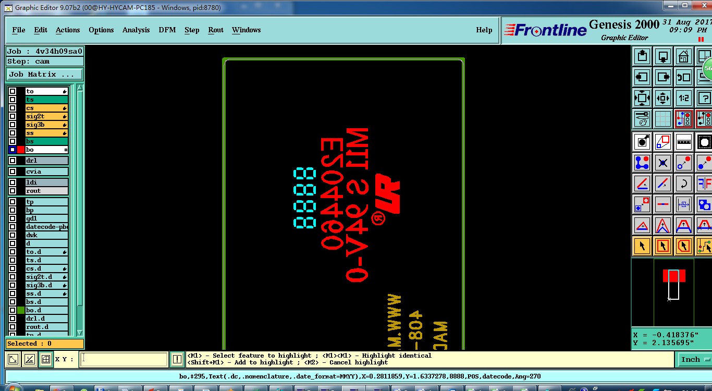Select the red triangle with blue base icon

(642, 225)
